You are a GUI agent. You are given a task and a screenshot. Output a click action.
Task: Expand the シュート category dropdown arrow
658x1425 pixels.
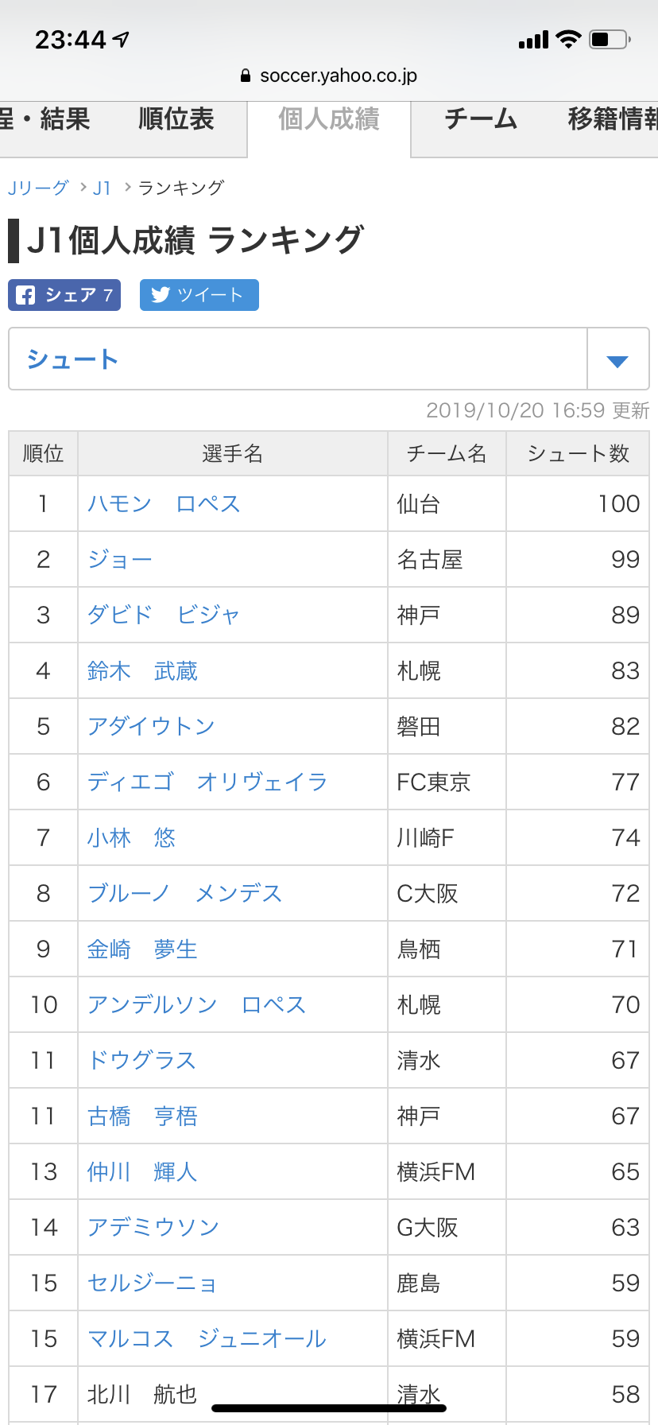617,360
